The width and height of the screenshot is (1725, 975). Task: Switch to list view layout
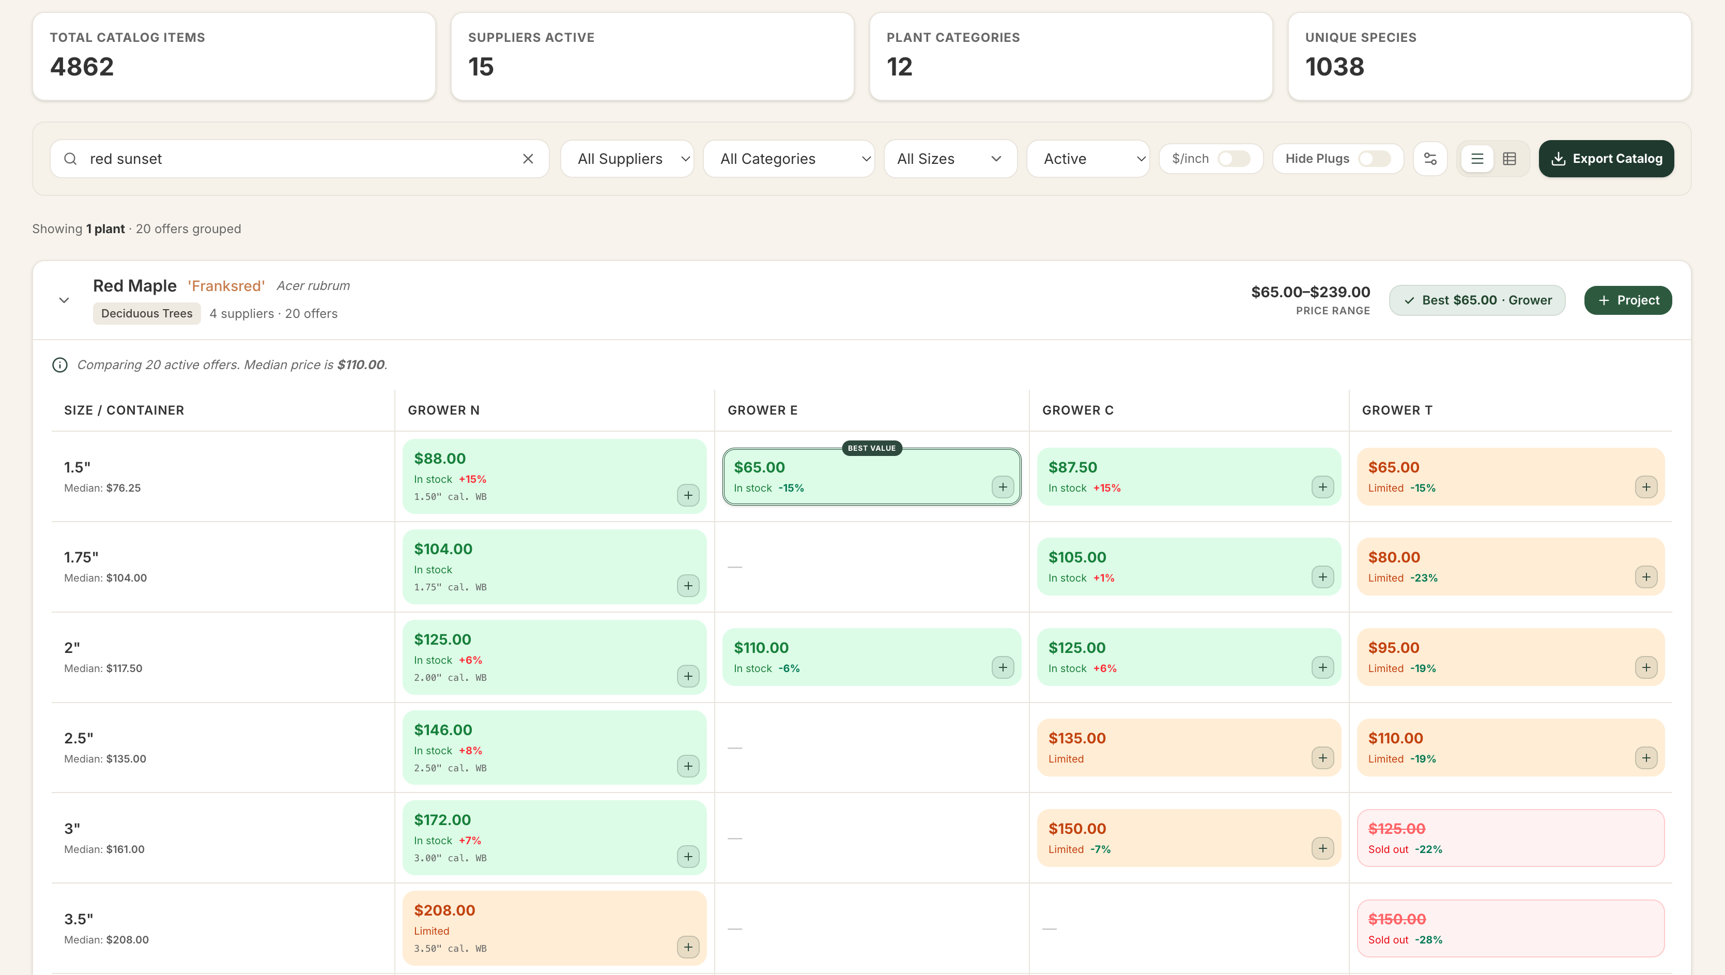(x=1477, y=159)
